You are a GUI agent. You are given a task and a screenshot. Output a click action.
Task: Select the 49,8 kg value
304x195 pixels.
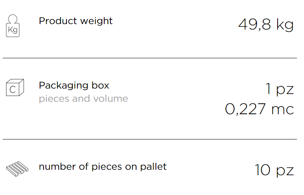(x=266, y=24)
